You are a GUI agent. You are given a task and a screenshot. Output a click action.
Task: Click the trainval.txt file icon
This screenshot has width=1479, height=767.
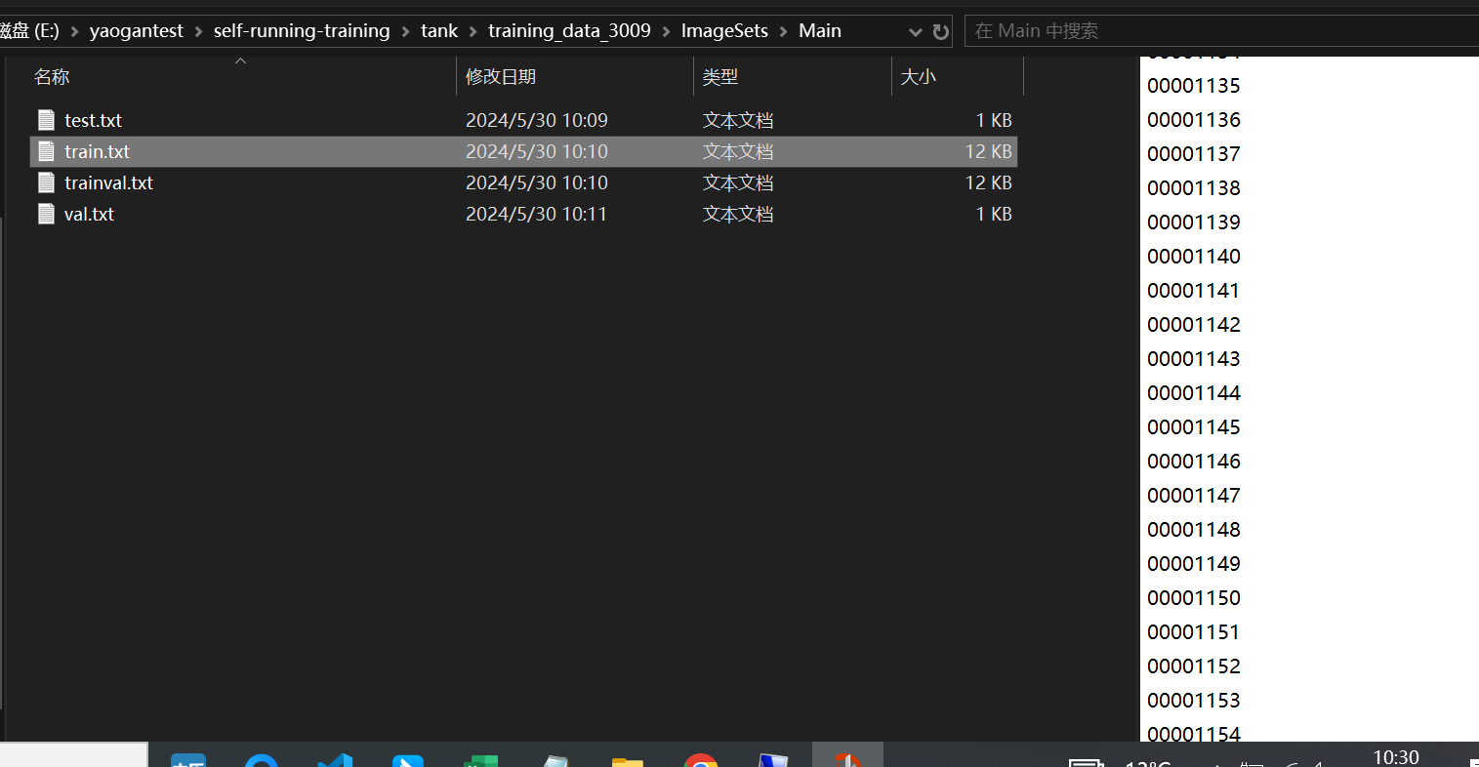pyautogui.click(x=46, y=182)
